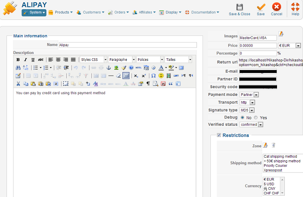Screen dimensions: 303x197
Task: Open the Documentation menu
Action: point(202,13)
